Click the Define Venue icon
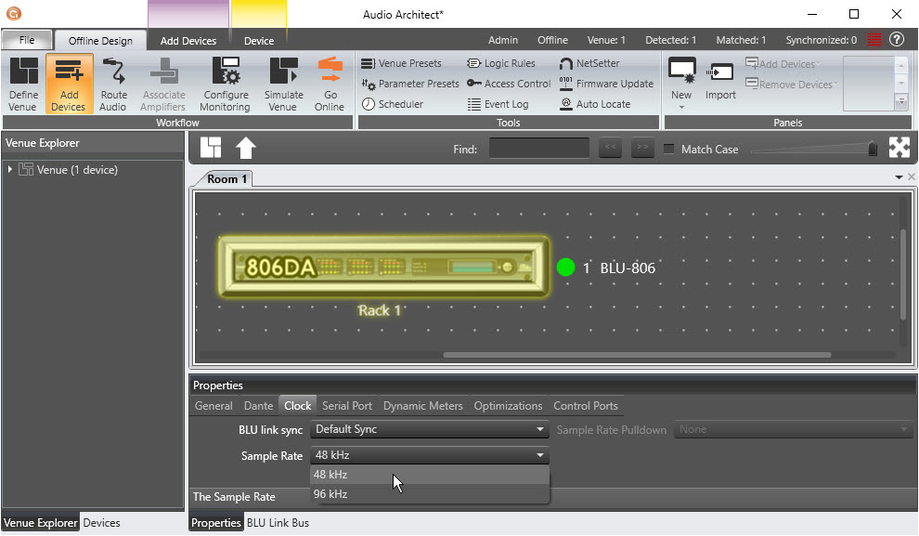This screenshot has height=536, width=919. coord(23,83)
